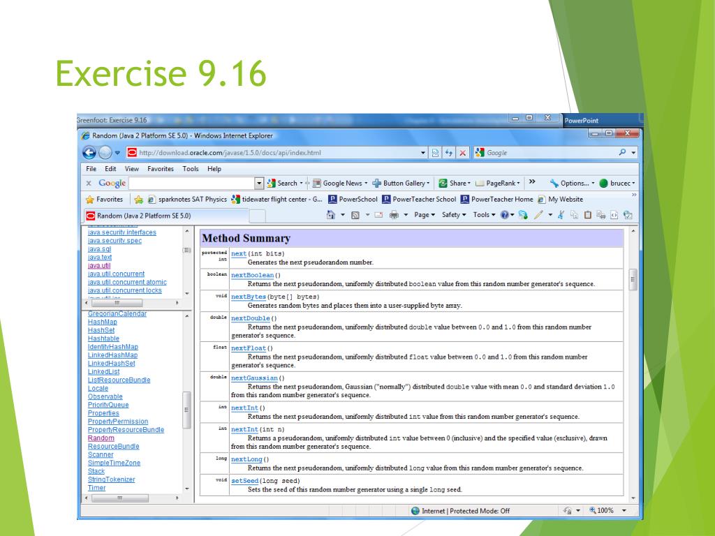Screen dimensions: 715x536
Task: Click the search magnifier icon
Action: coord(622,152)
